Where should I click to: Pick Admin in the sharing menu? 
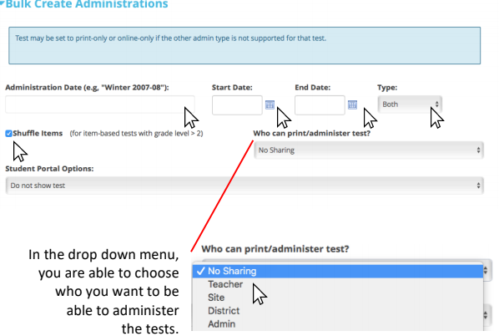click(x=221, y=324)
